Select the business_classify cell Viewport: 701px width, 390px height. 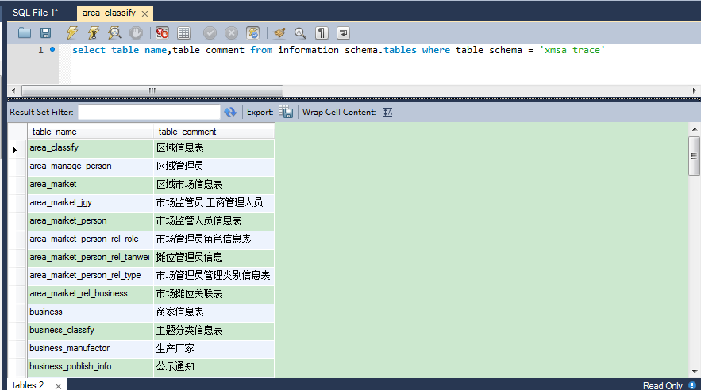[x=91, y=331]
